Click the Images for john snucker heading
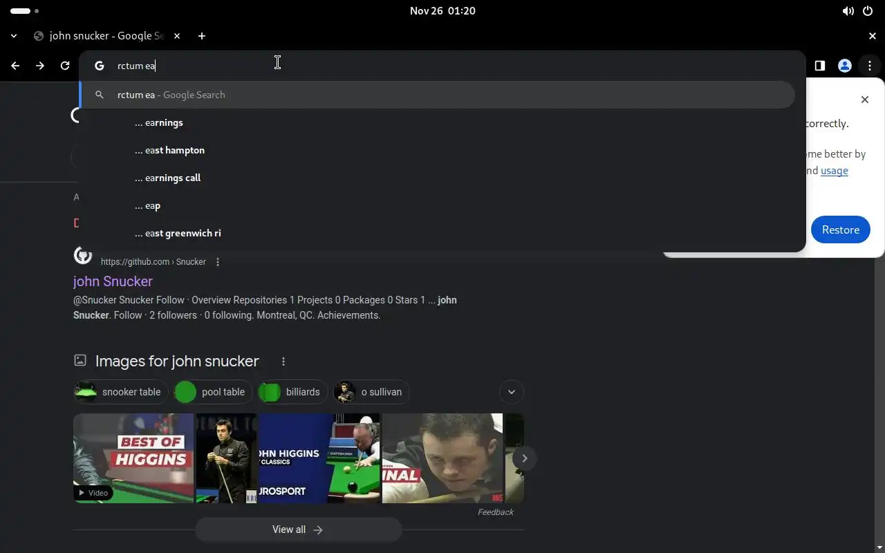This screenshot has width=885, height=553. (x=177, y=361)
